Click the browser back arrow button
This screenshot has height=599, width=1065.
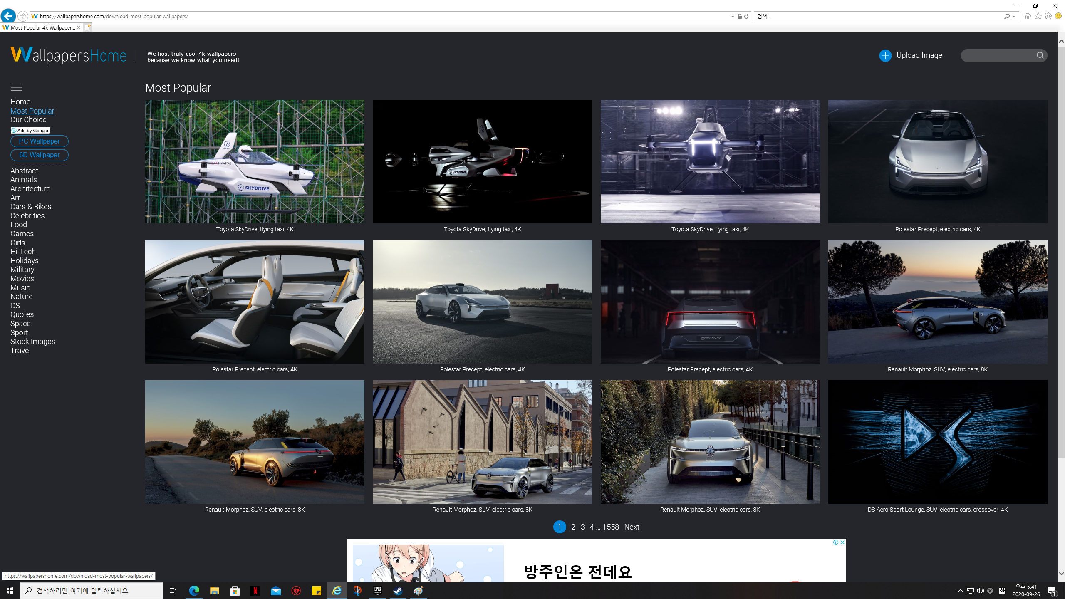[x=8, y=16]
